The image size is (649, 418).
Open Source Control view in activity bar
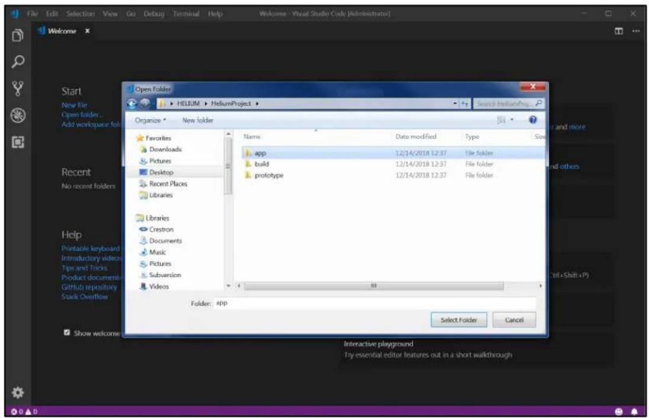point(17,88)
